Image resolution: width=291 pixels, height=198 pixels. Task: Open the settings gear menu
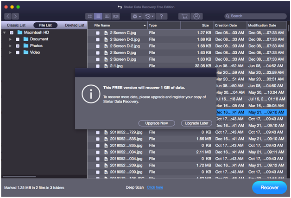(135, 16)
